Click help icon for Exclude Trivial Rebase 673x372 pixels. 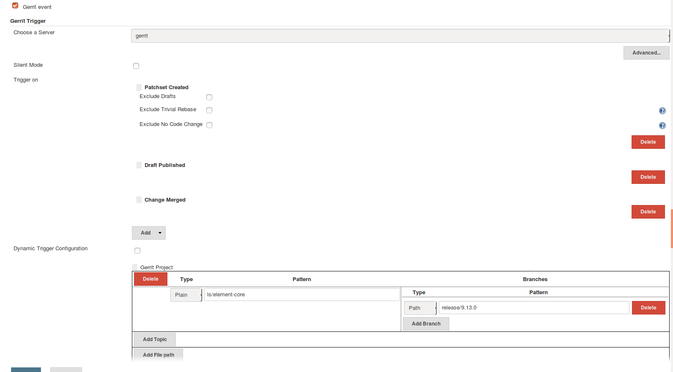pyautogui.click(x=662, y=111)
